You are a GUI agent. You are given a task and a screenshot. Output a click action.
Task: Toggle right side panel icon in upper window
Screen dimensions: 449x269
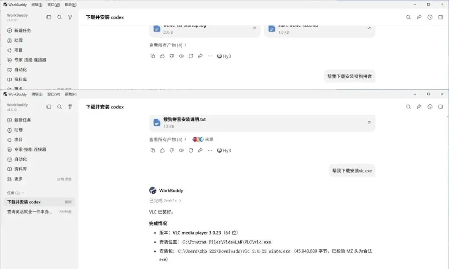(441, 17)
